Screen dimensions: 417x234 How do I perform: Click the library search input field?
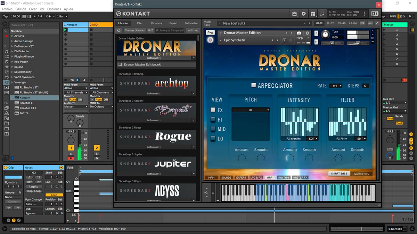[170, 31]
